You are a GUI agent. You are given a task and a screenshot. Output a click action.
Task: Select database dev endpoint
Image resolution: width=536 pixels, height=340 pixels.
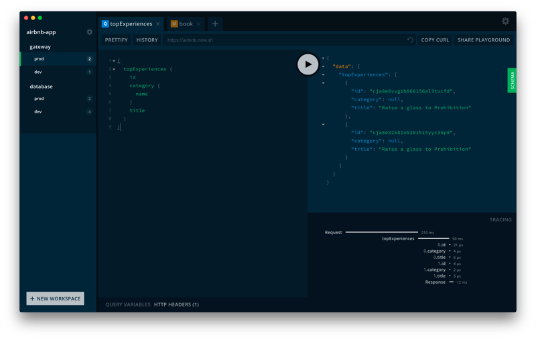click(58, 111)
